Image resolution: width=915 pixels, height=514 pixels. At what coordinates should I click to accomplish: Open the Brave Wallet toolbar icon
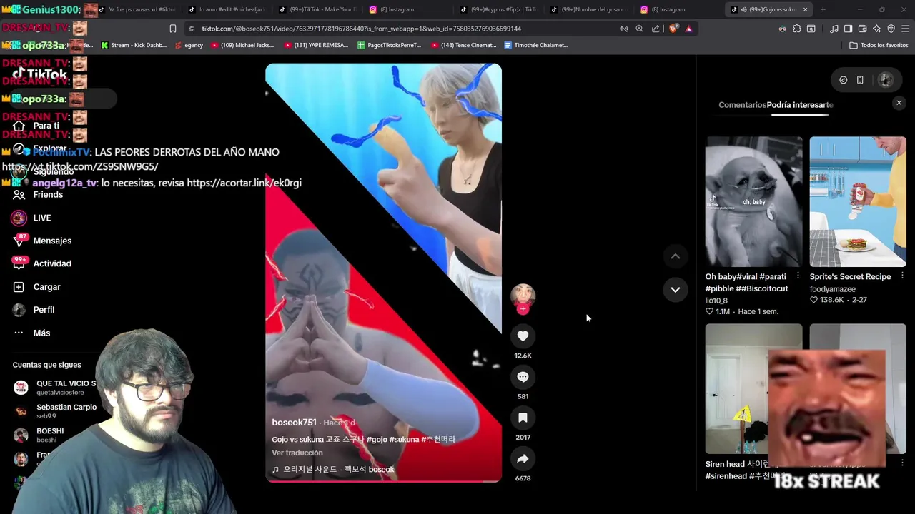pos(862,29)
